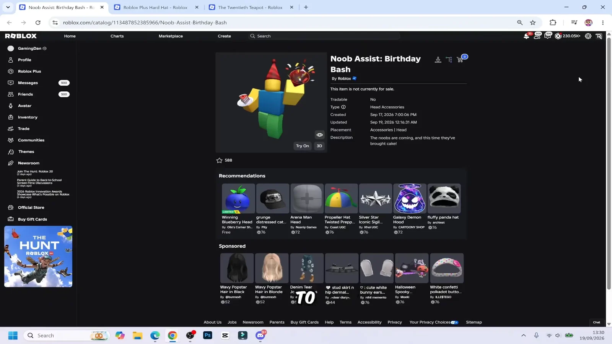Open Galaxy Demon Hood recommendation
Viewport: 612px width, 344px height.
(409, 209)
